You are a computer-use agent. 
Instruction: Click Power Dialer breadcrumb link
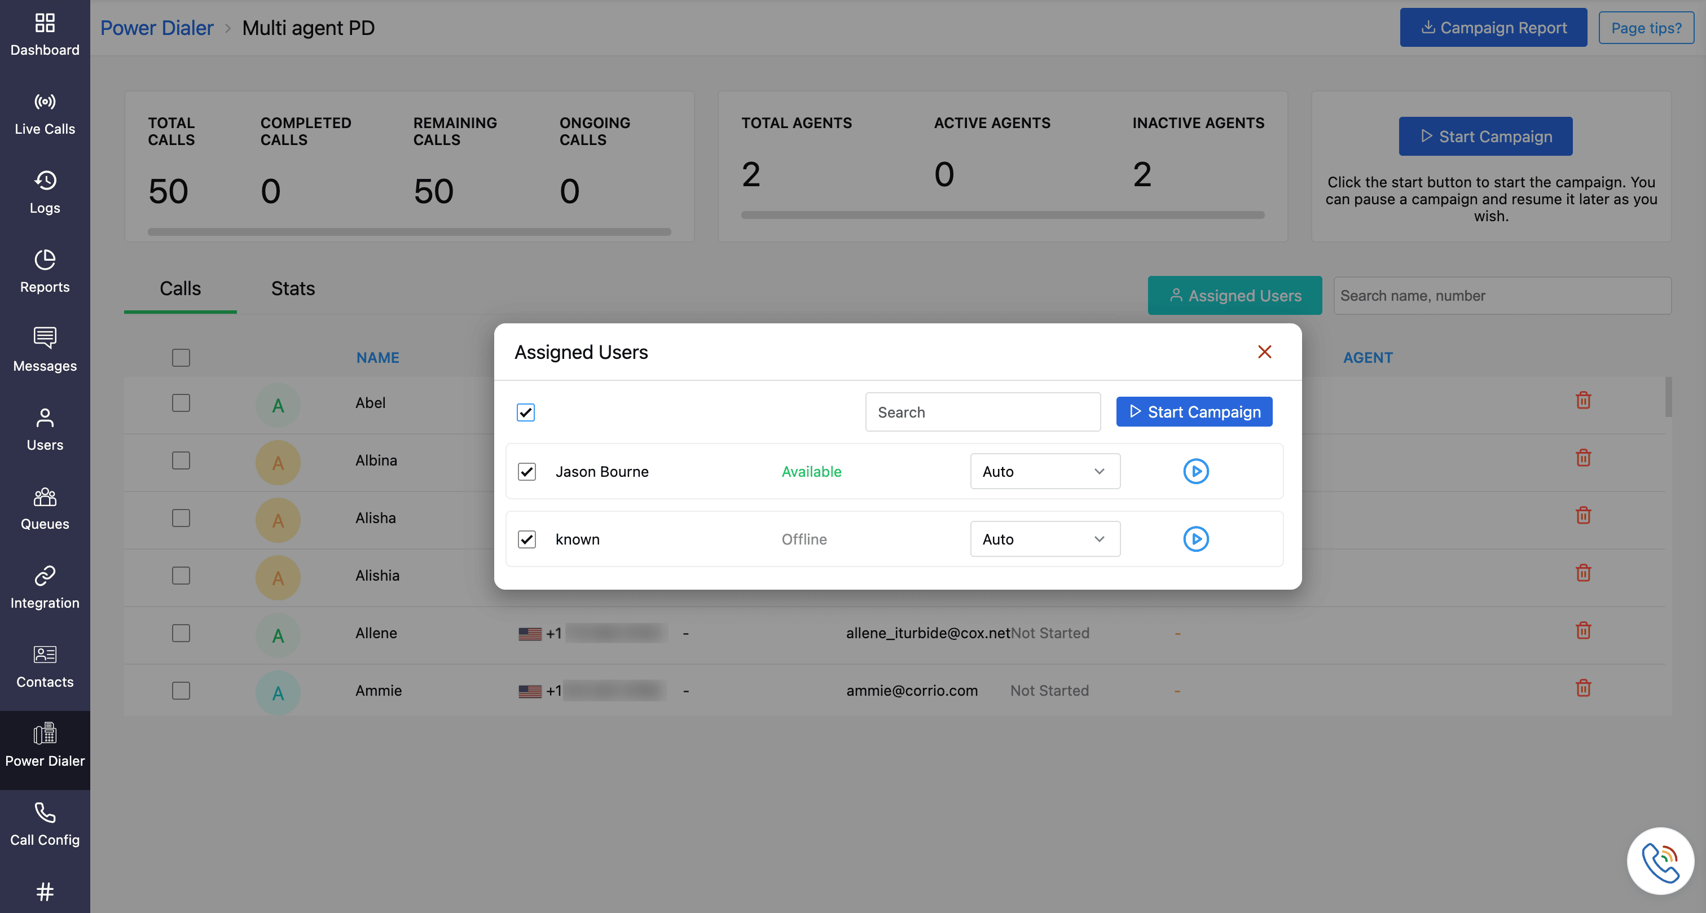coord(157,28)
